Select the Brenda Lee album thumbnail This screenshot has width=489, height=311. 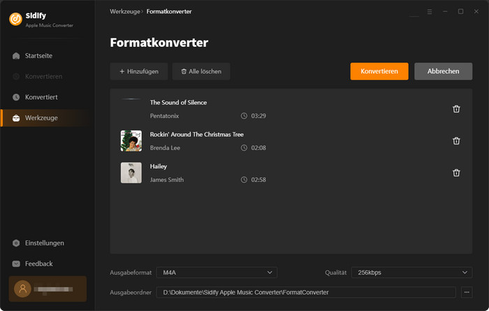tap(131, 141)
